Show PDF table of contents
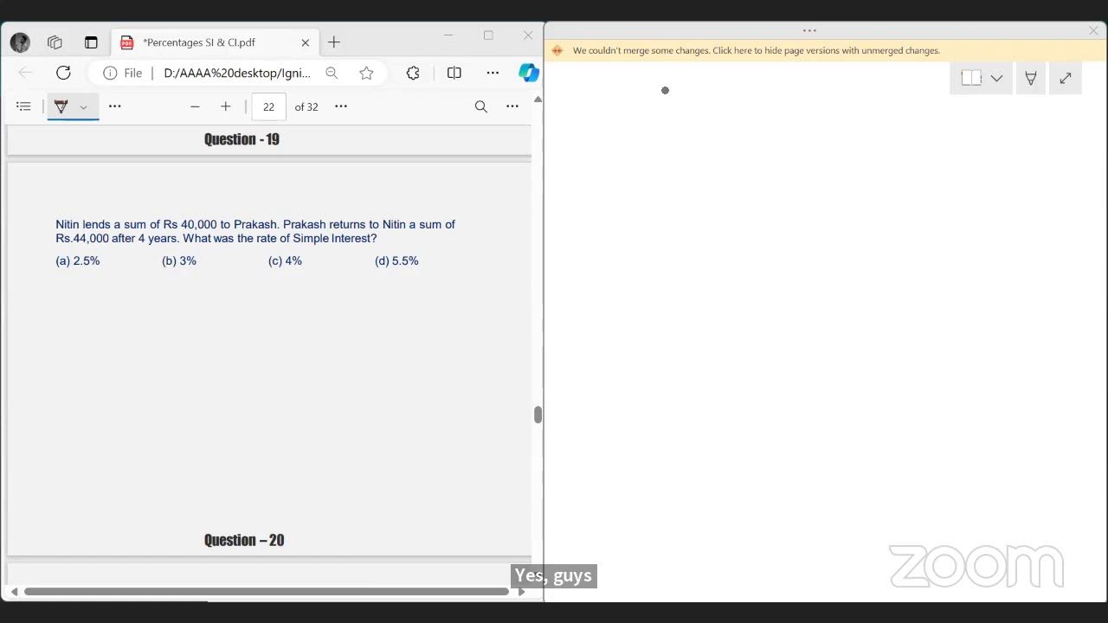Image resolution: width=1108 pixels, height=623 pixels. [23, 106]
